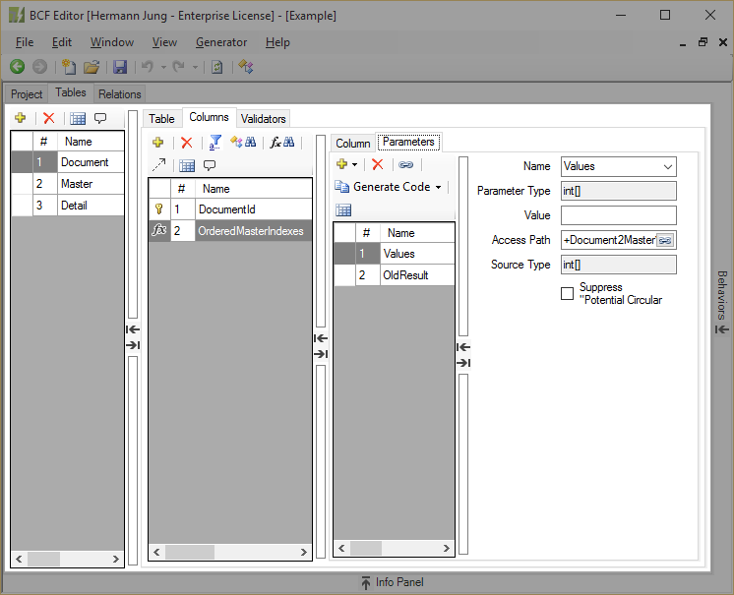
Task: Switch to the Relations tab
Action: click(119, 94)
